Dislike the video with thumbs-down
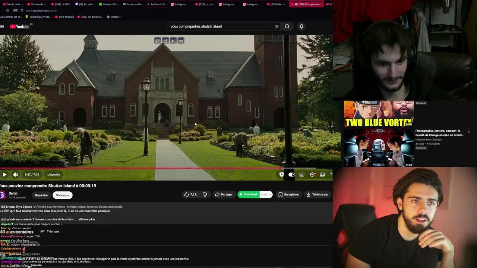Screen dimensions: 477x268 (205, 194)
